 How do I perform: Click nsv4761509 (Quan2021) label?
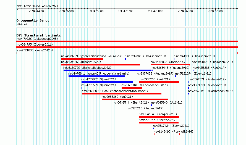[99, 85]
